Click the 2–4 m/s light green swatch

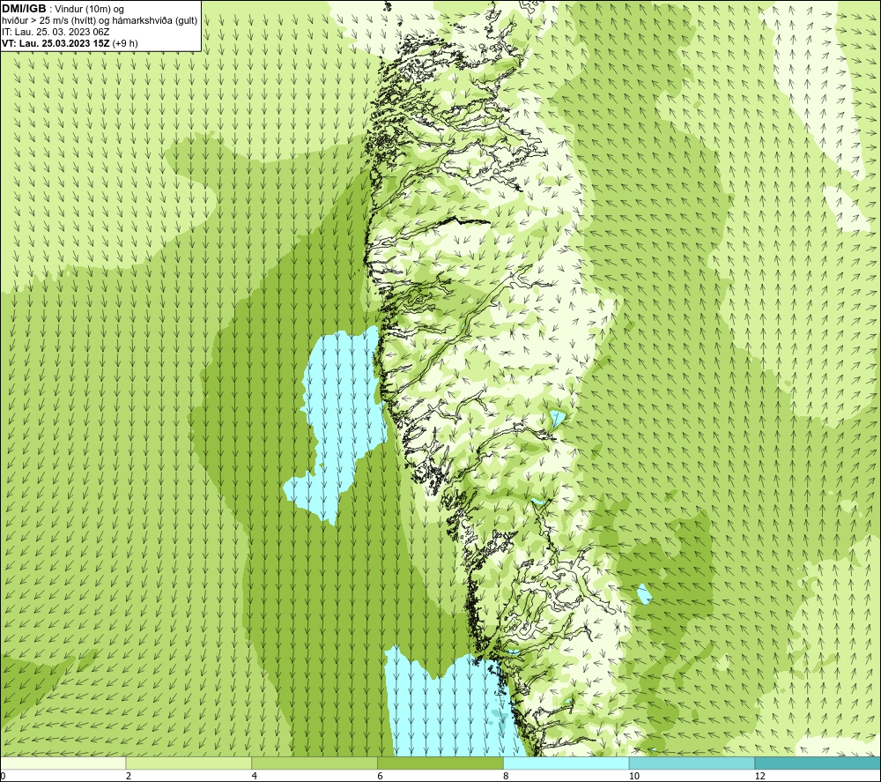tap(189, 763)
